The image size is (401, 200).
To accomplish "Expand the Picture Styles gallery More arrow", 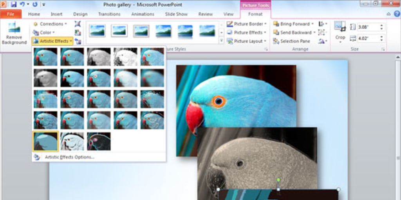I will coord(221,41).
